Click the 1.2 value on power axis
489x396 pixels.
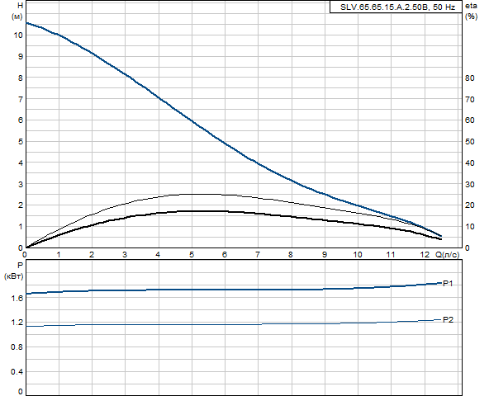[17, 322]
